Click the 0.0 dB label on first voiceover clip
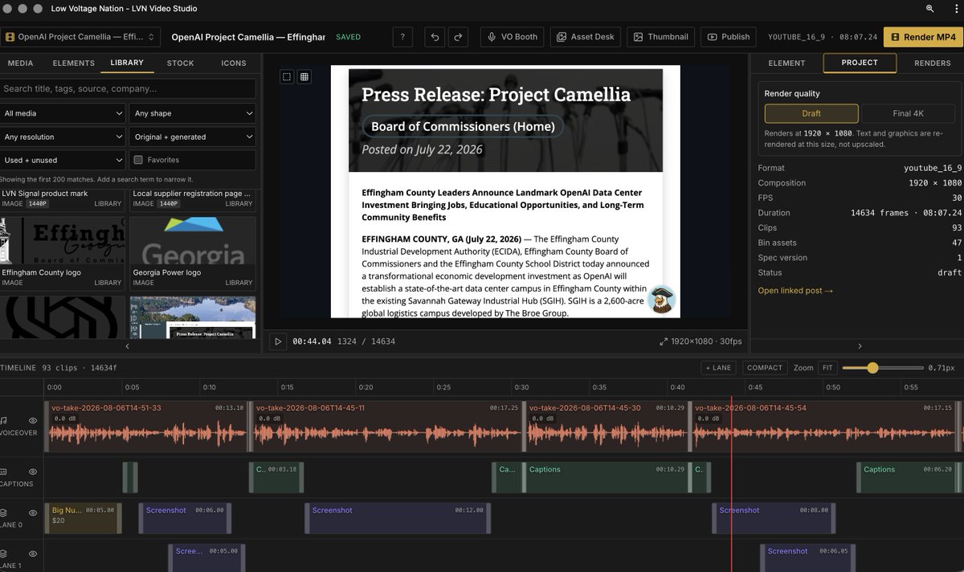This screenshot has width=964, height=572. click(x=65, y=419)
